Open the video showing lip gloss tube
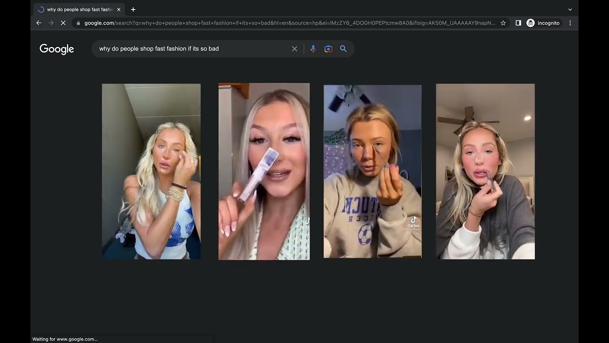Viewport: 609px width, 343px height. [264, 171]
